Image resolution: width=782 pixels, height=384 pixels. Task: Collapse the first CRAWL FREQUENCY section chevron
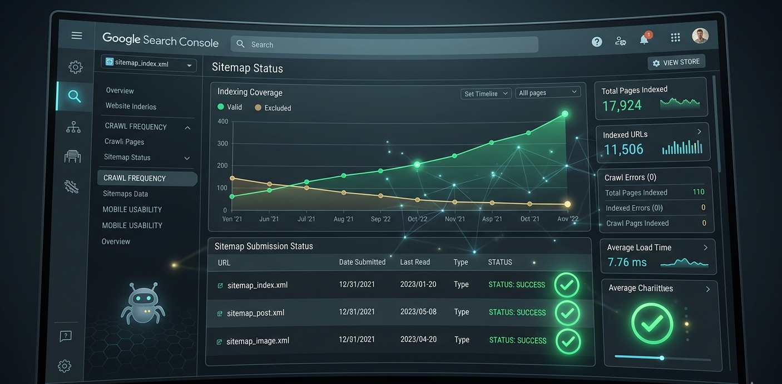point(187,128)
